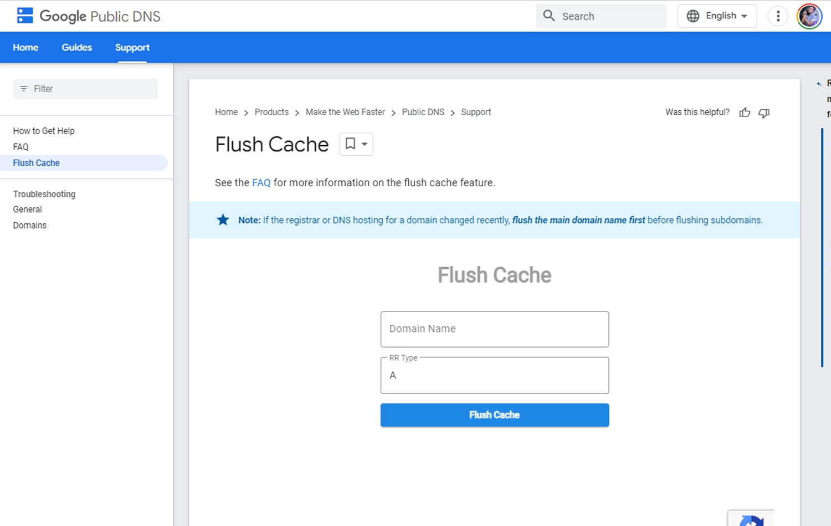This screenshot has width=831, height=526.
Task: Open the Home navigation menu item
Action: (25, 47)
